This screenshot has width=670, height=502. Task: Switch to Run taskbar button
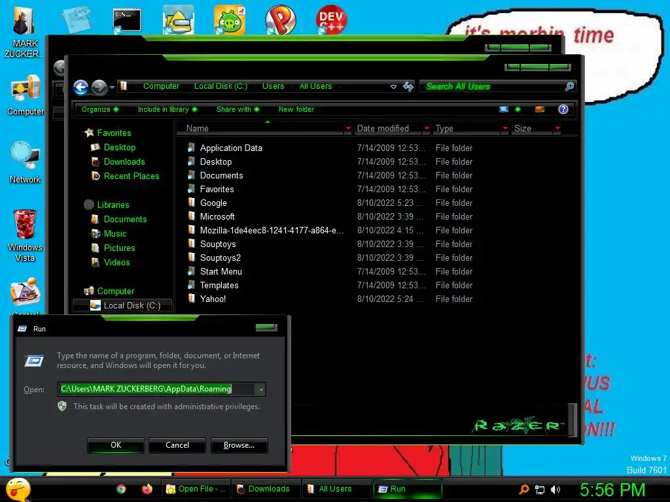[407, 489]
